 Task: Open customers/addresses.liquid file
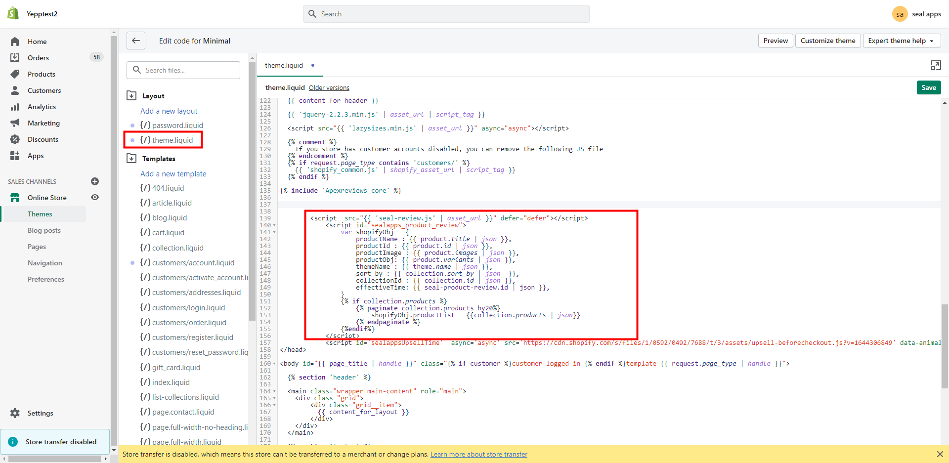click(190, 293)
